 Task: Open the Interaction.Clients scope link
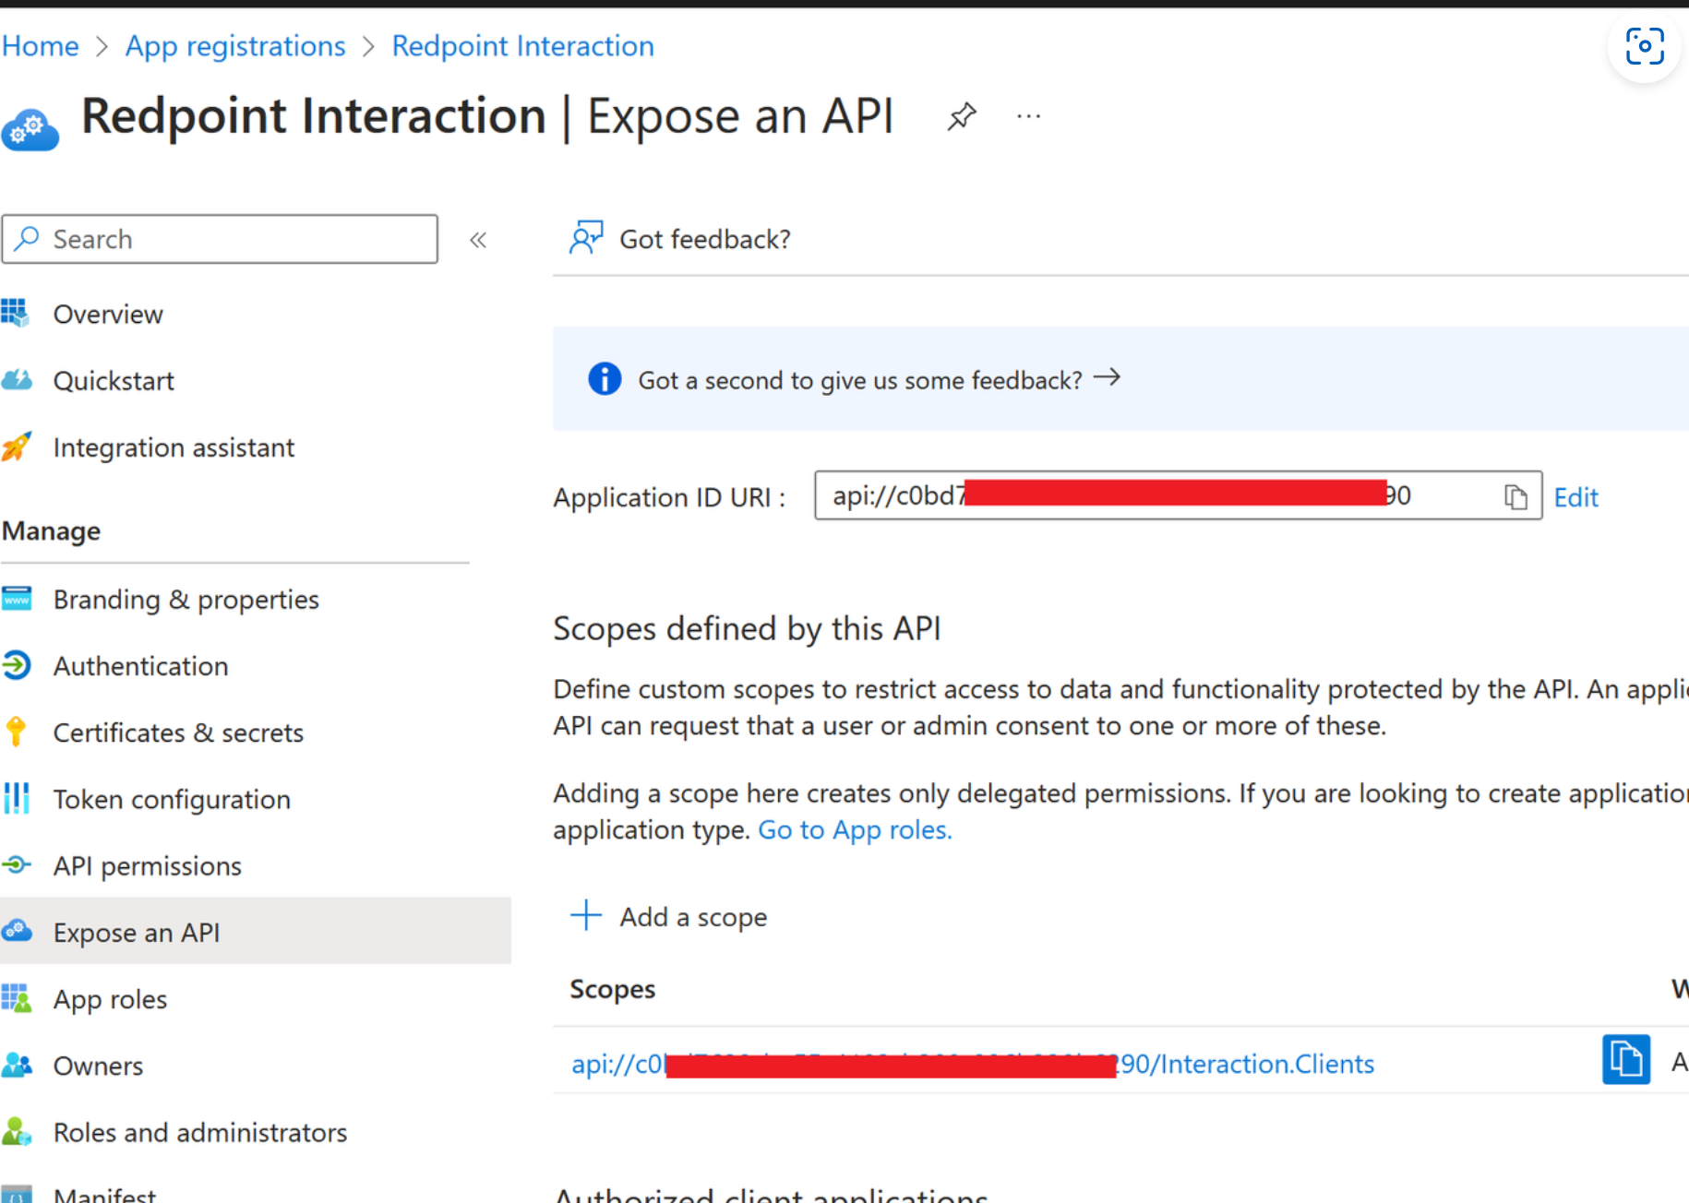point(973,1065)
